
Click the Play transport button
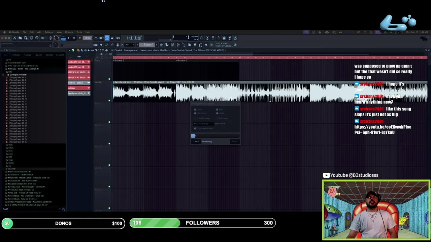pyautogui.click(x=69, y=38)
